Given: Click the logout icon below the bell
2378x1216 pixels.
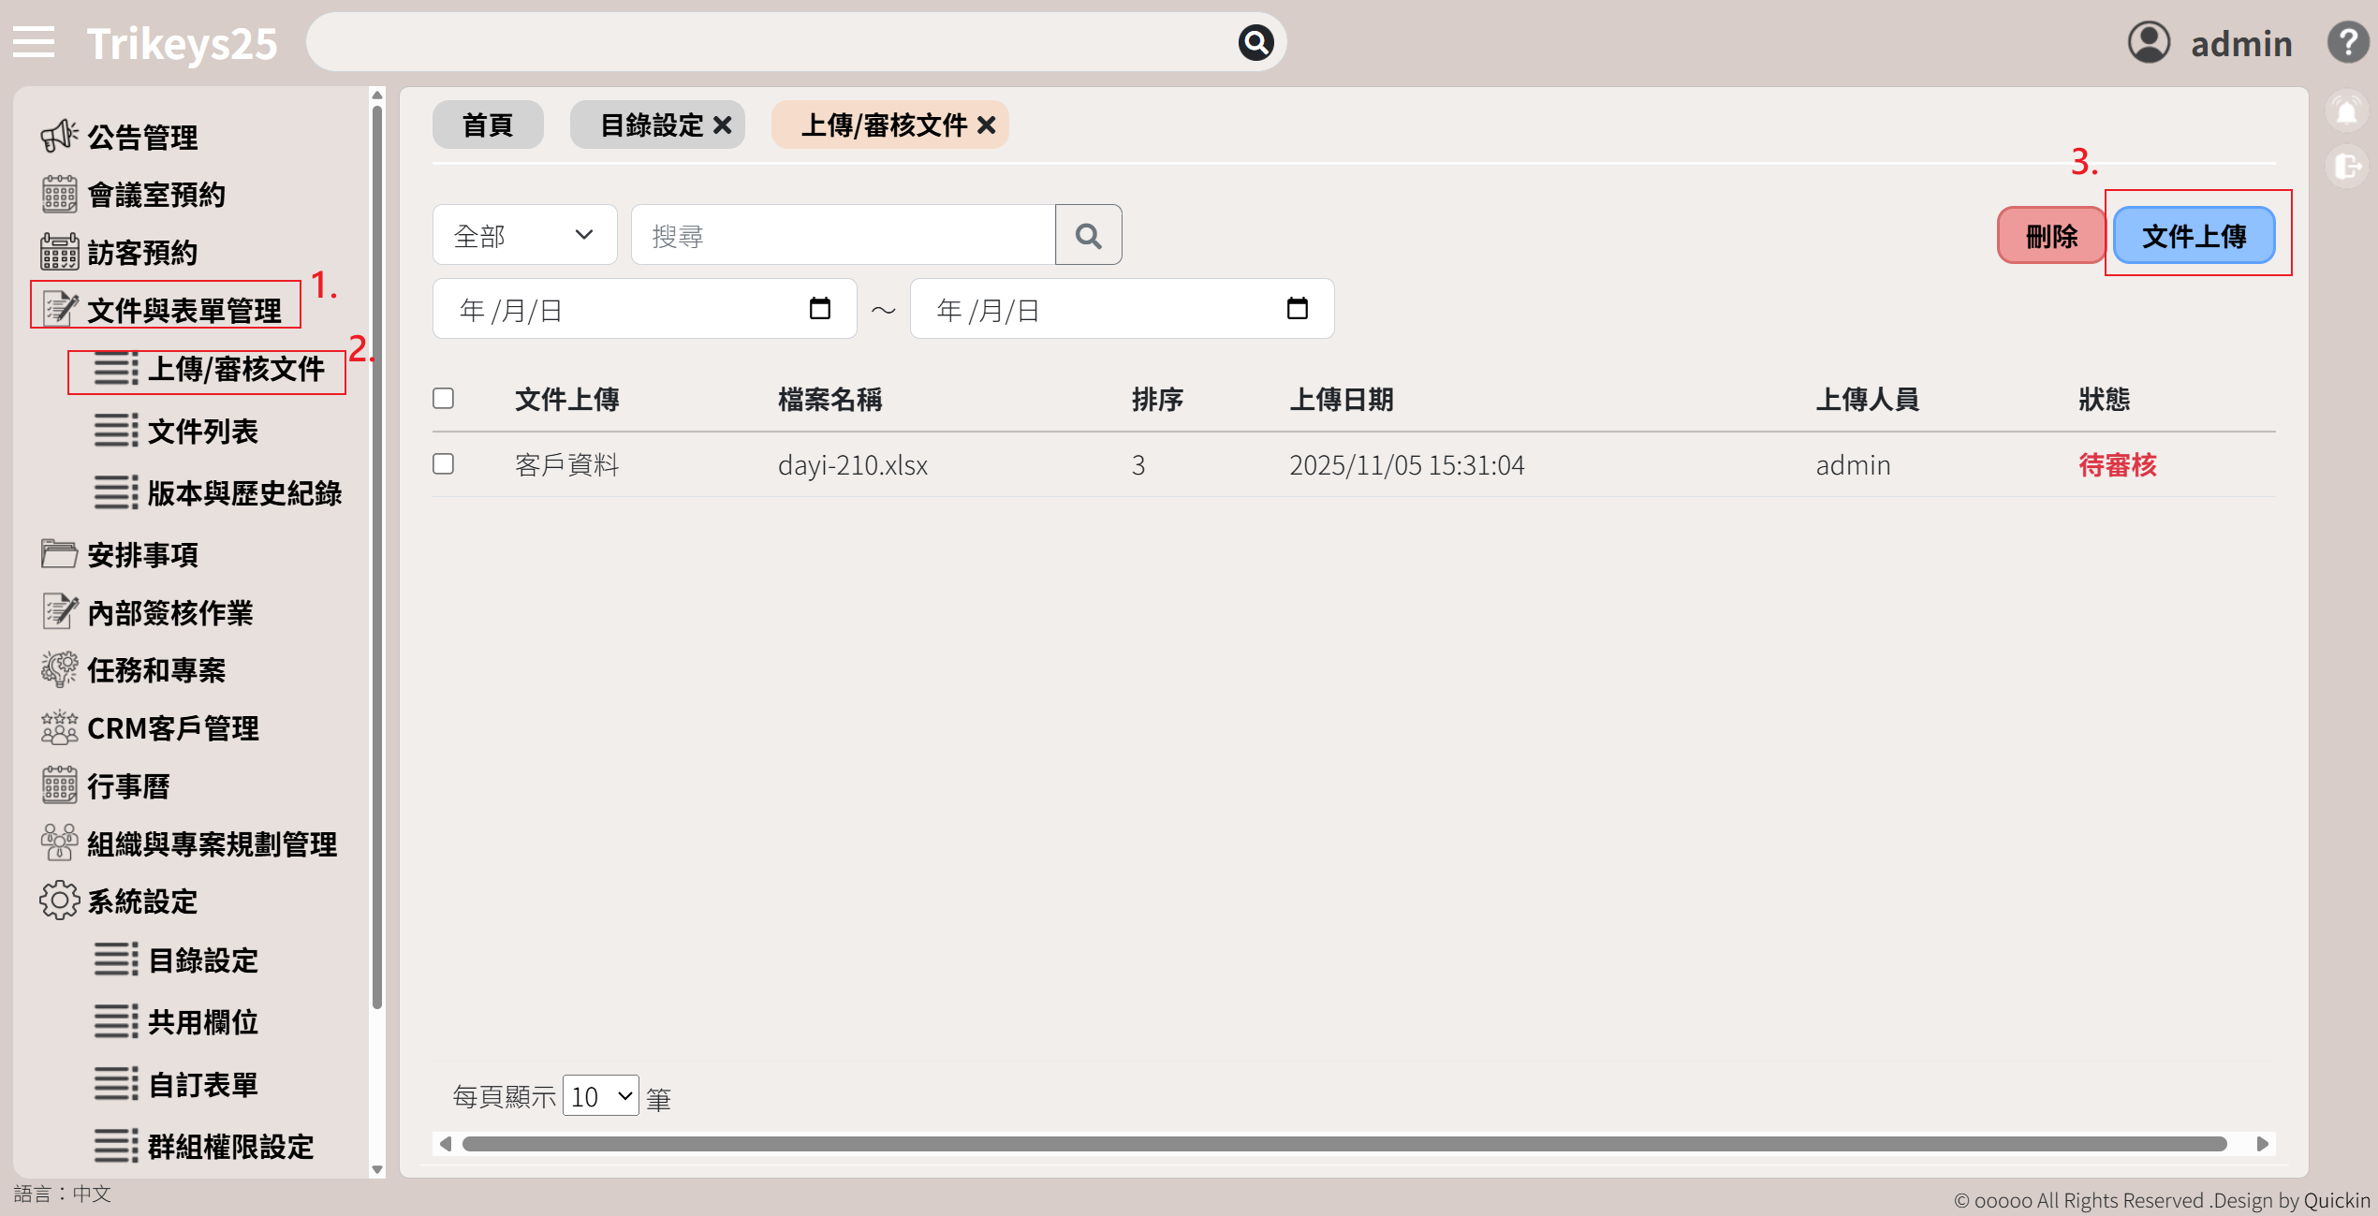Looking at the screenshot, I should click(2346, 167).
